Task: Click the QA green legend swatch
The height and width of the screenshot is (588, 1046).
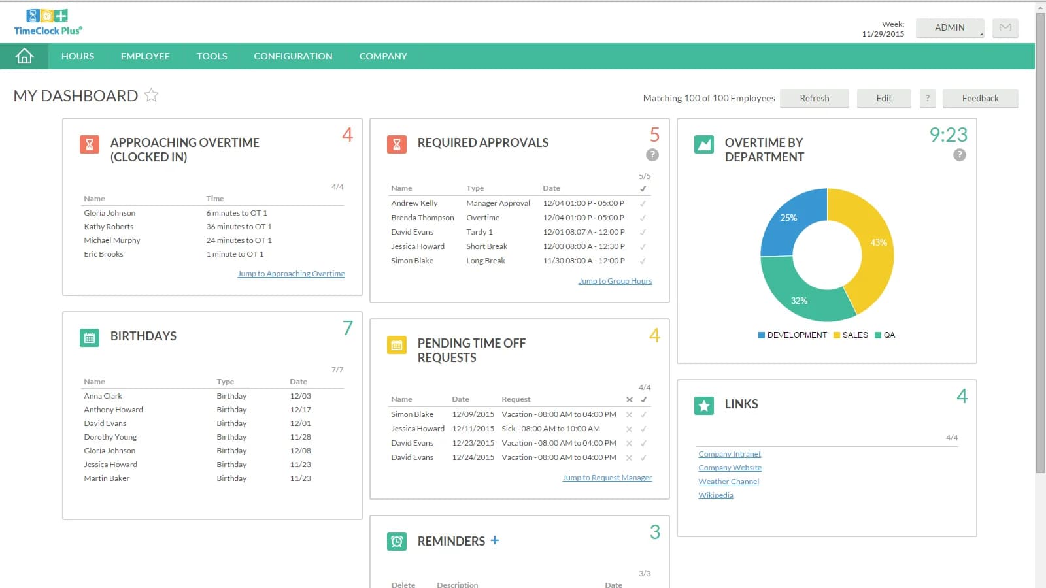Action: (878, 335)
